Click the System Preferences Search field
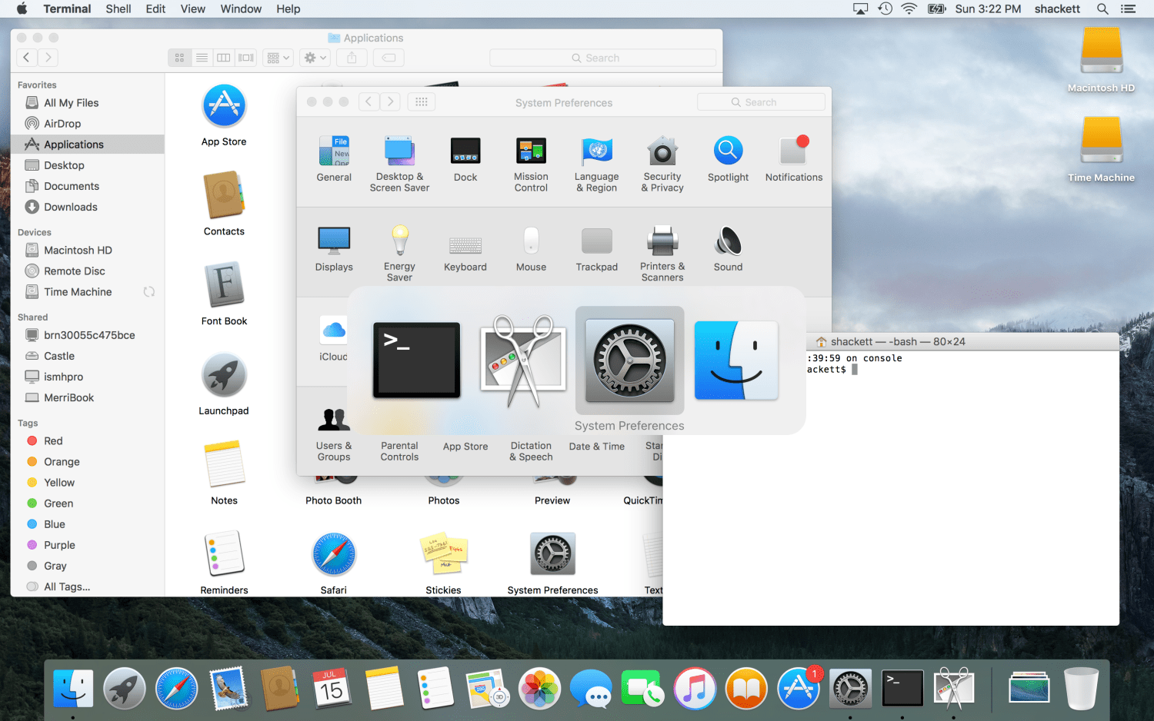Screen dimensions: 1154x721 point(761,101)
